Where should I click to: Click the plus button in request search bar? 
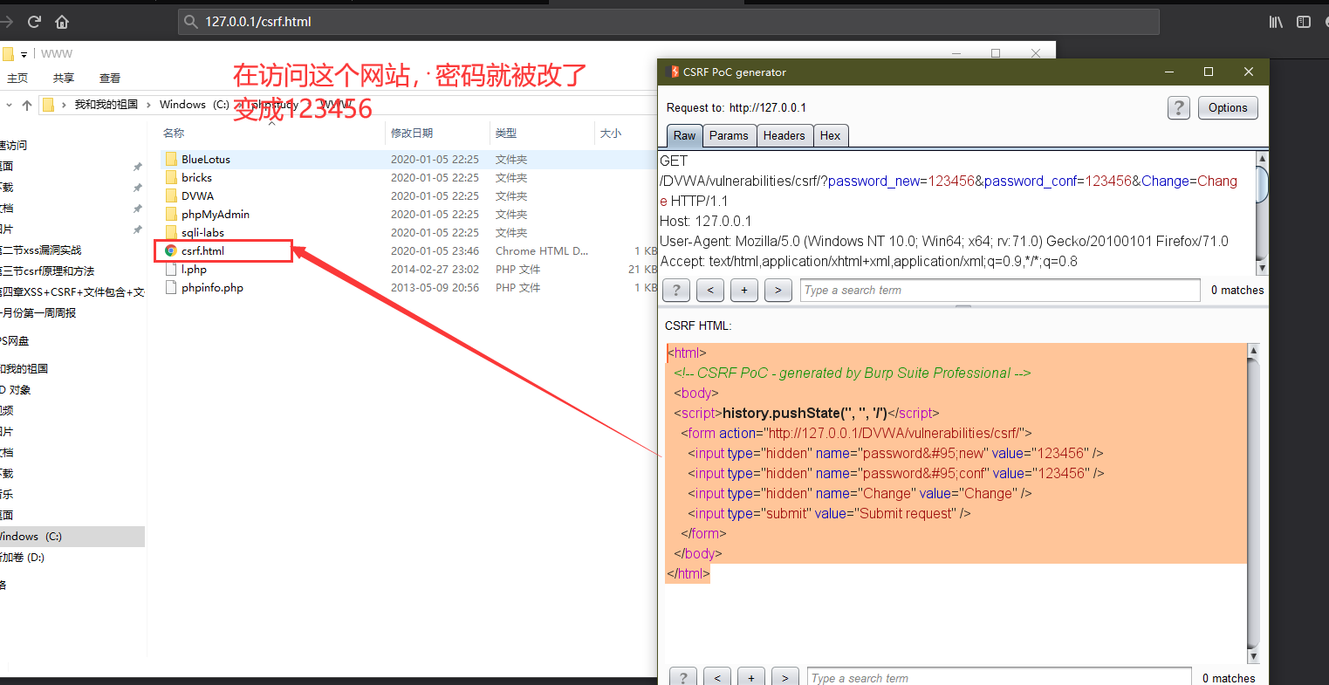tap(744, 291)
